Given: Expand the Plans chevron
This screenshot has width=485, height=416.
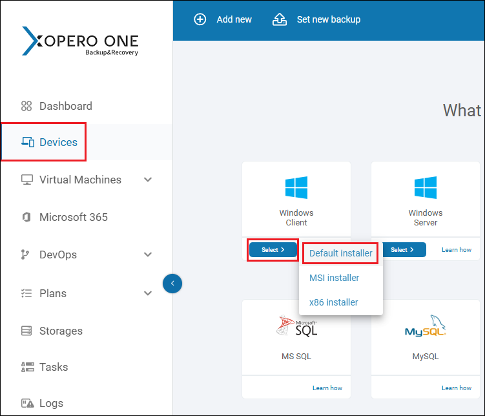Looking at the screenshot, I should 148,293.
